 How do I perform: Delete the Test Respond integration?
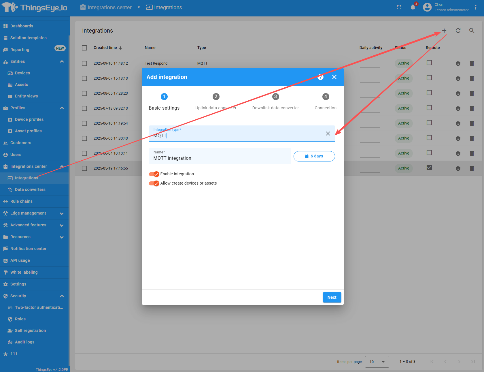(472, 63)
